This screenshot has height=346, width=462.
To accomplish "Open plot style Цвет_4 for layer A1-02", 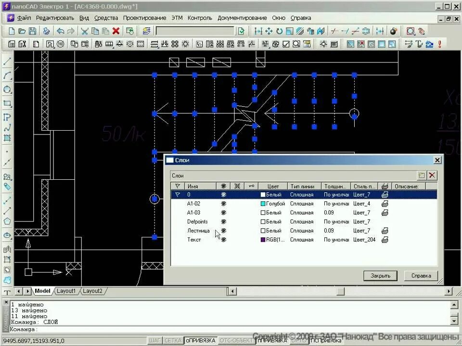I will pos(361,204).
